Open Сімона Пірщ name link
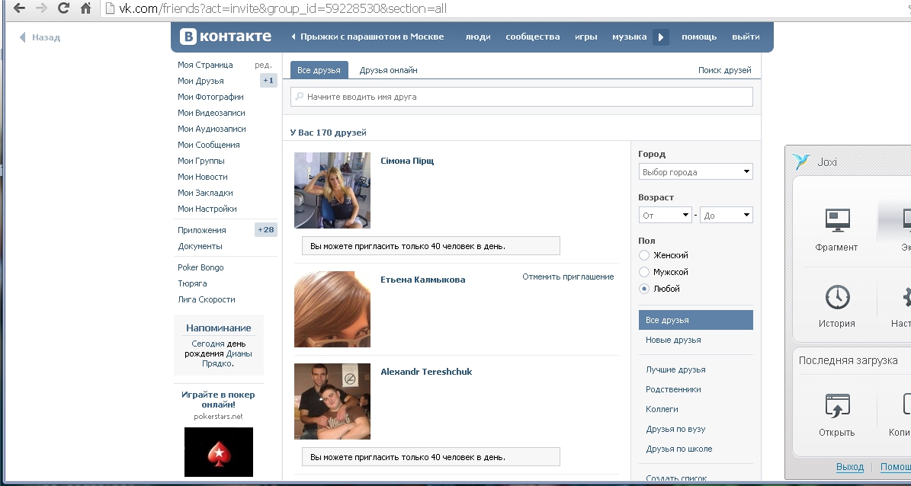This screenshot has height=486, width=911. 406,161
